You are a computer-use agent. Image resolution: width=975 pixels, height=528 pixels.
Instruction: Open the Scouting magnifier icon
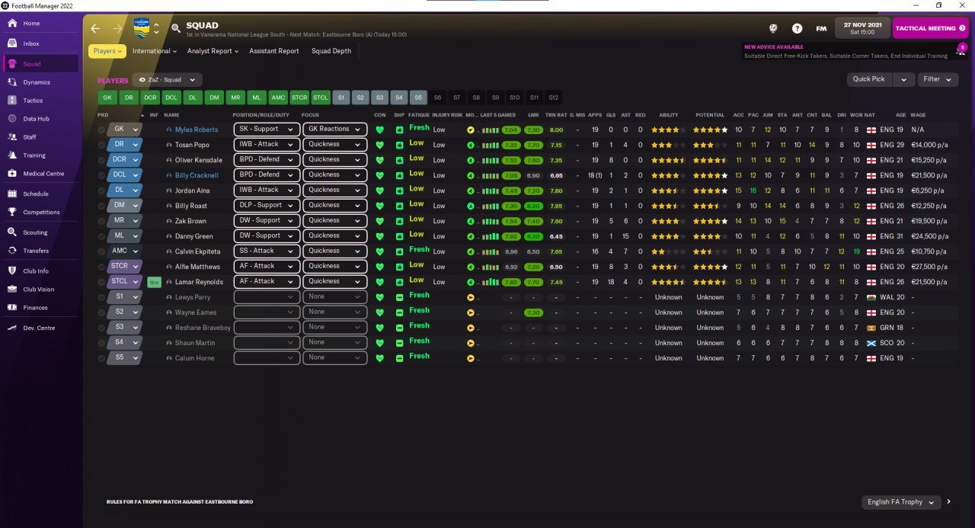coord(12,232)
